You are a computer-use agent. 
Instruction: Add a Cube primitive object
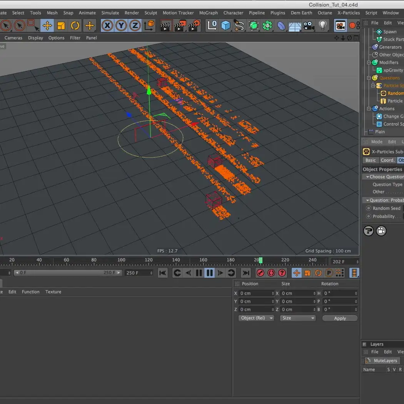tap(226, 25)
